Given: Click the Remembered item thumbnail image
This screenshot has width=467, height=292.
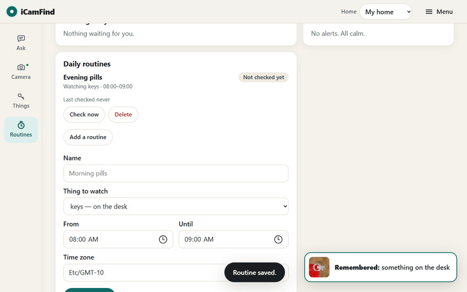Looking at the screenshot, I should point(319,267).
